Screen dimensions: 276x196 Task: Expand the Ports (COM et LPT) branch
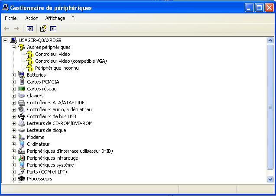13,172
